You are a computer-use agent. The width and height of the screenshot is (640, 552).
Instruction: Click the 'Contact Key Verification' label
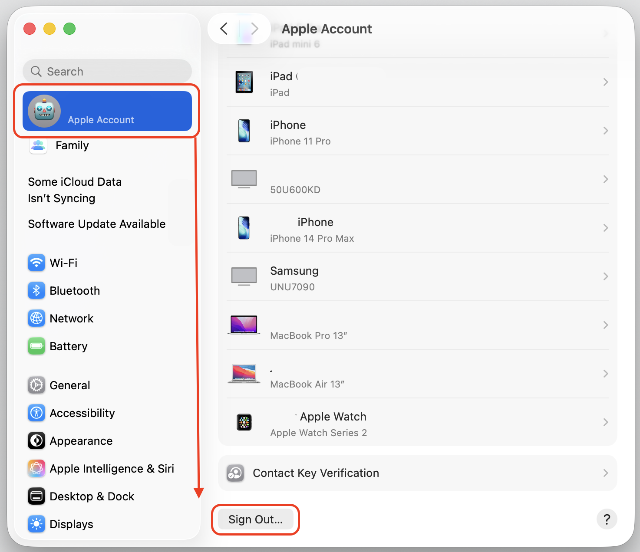[316, 473]
